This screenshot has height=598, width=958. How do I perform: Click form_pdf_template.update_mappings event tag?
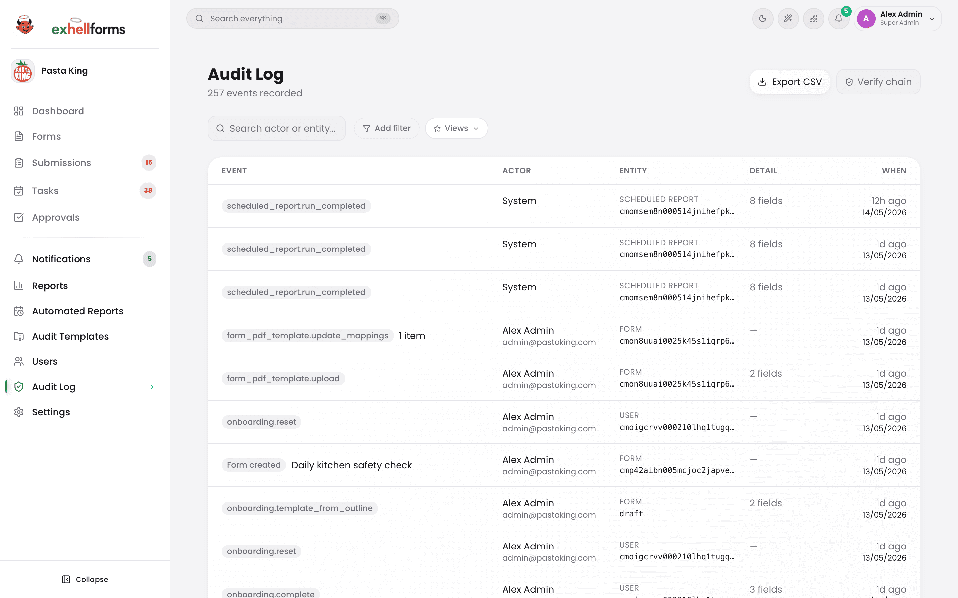(307, 336)
